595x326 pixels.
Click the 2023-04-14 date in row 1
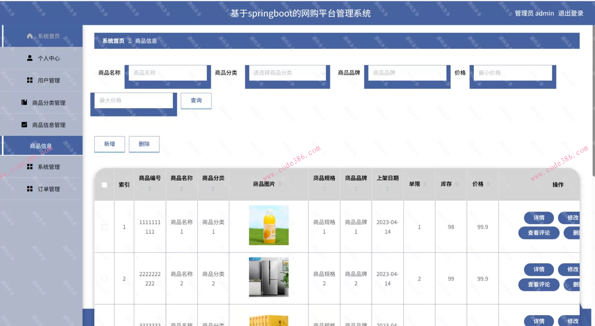pos(387,227)
